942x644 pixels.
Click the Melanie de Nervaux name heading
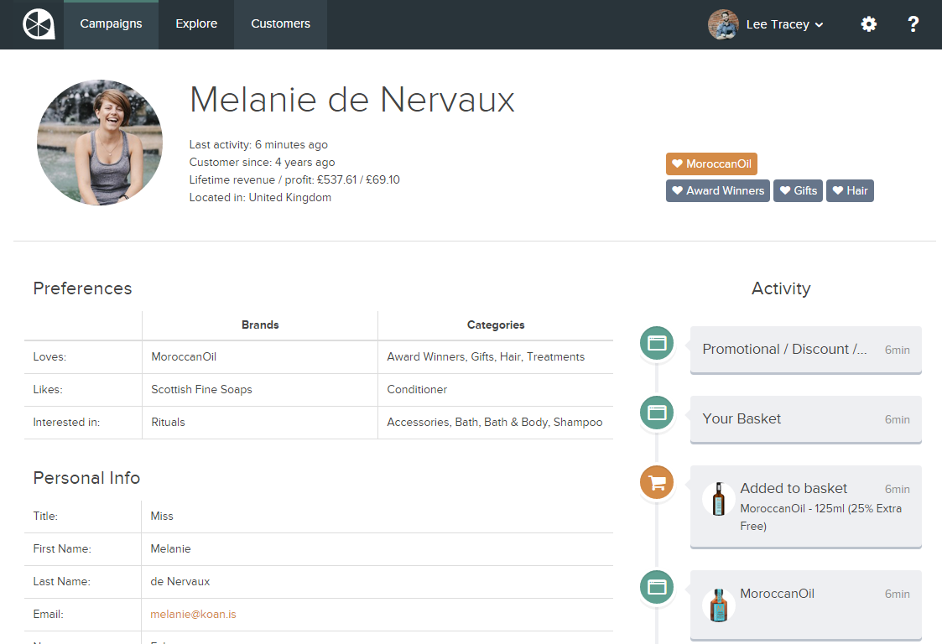(352, 100)
